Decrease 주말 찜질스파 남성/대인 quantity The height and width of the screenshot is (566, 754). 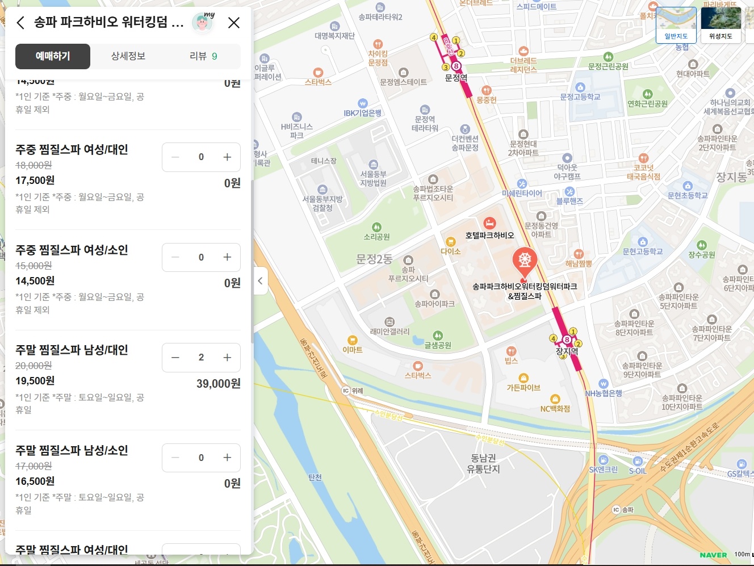[175, 357]
